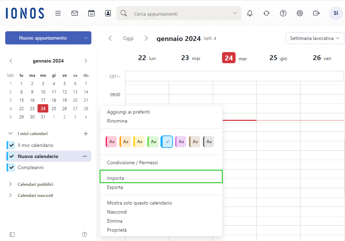Image resolution: width=345 pixels, height=241 pixels.
Task: Select day 23 mar column header
Action: 191,58
